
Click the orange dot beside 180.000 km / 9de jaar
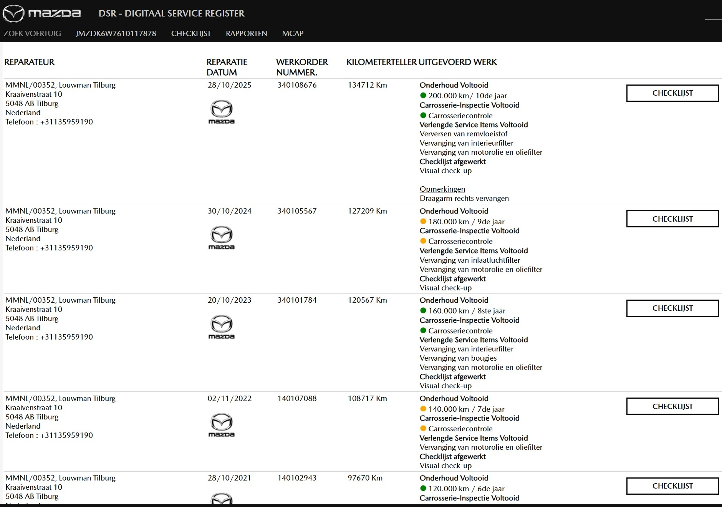(423, 221)
